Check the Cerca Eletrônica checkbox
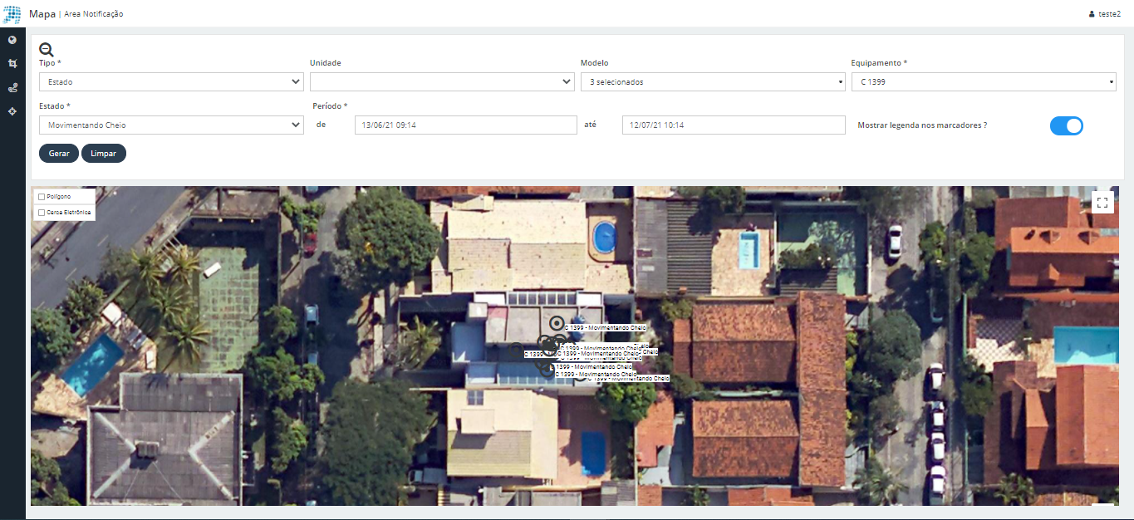 coord(42,213)
